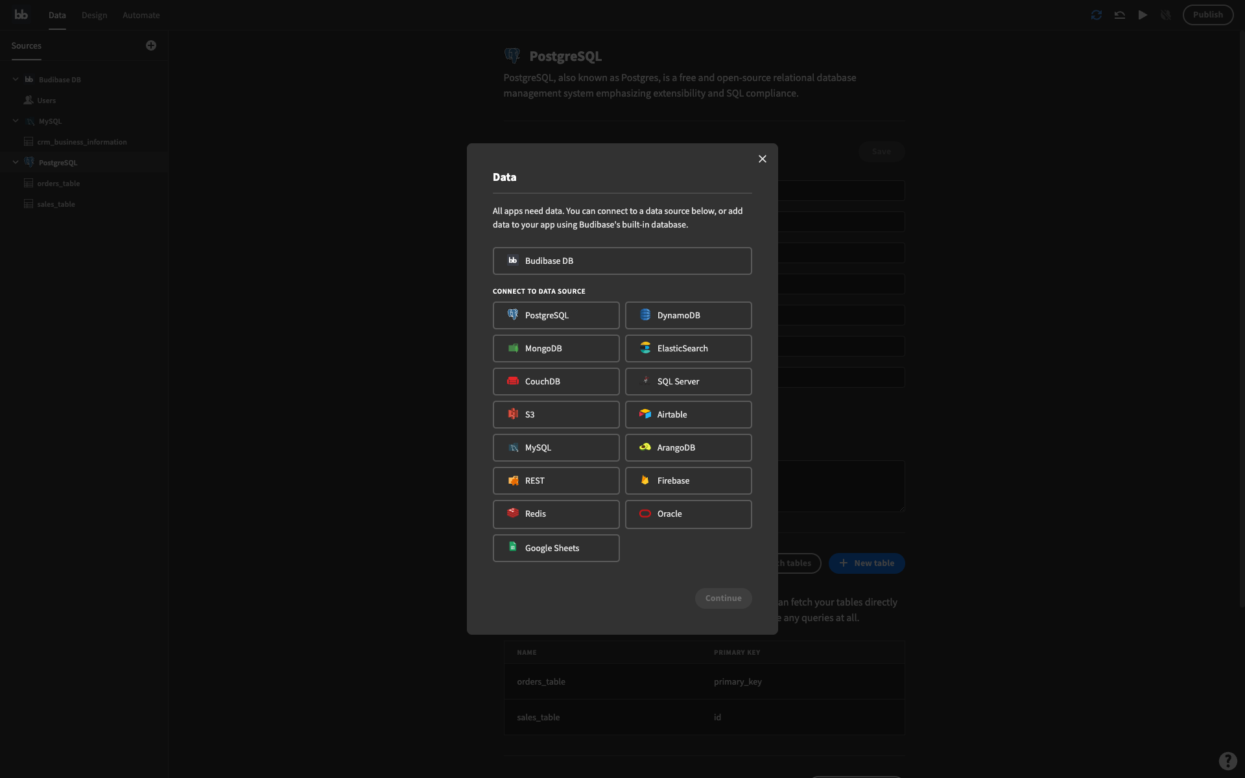1245x778 pixels.
Task: Click the revert/undo icon in top bar
Action: 1120,15
